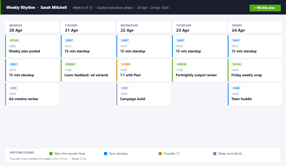Click the + Weekly plan button
The width and height of the screenshot is (286, 166).
tap(265, 8)
